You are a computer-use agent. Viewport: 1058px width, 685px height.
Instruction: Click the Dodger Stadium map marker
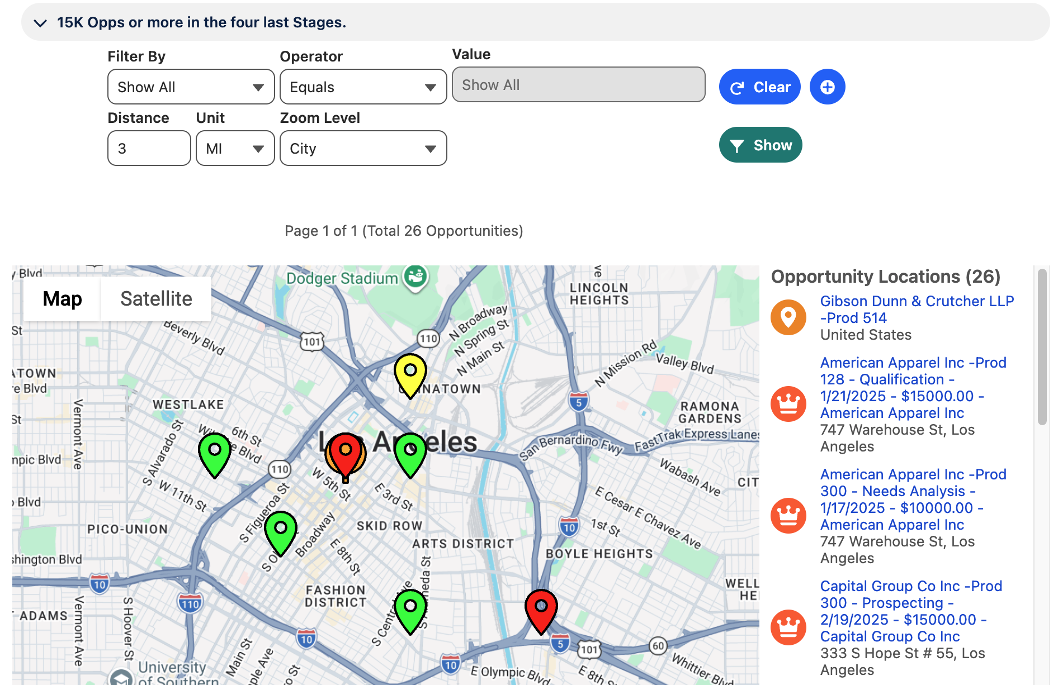point(415,277)
